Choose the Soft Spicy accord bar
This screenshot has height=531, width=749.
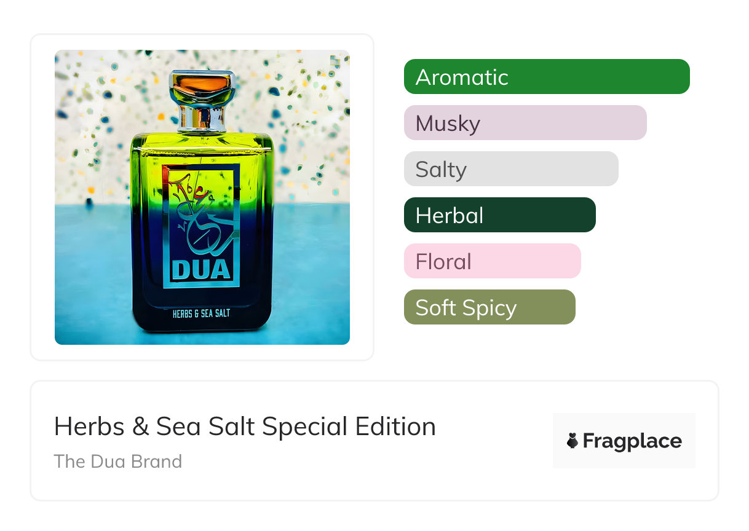tap(489, 307)
